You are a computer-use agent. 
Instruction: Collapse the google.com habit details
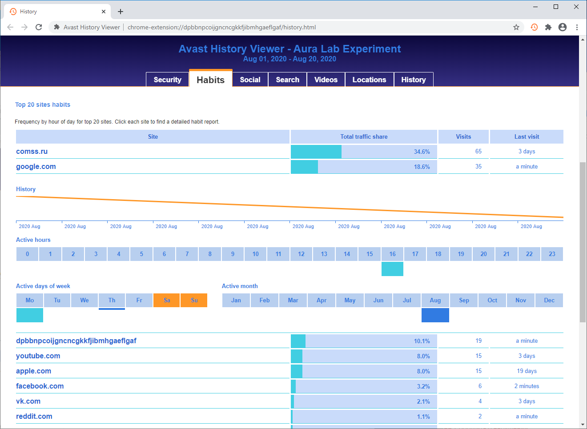tap(36, 167)
